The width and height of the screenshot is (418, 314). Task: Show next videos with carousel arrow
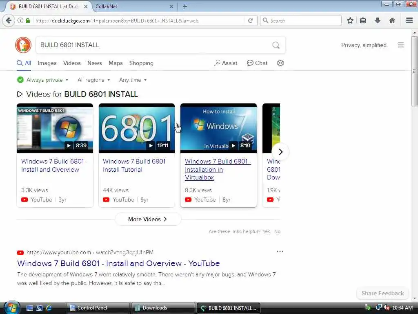click(x=280, y=152)
